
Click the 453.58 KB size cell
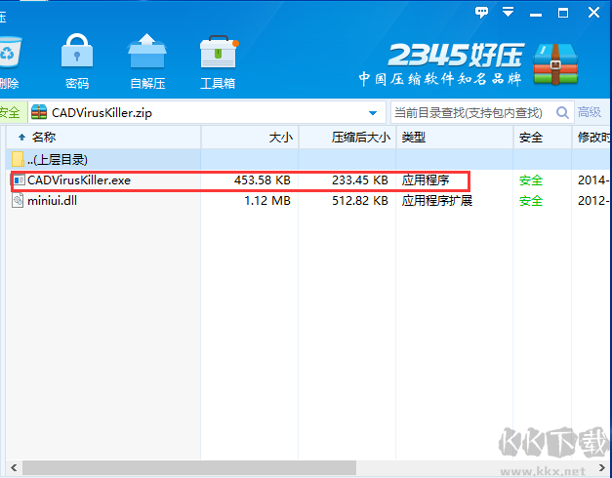click(263, 180)
